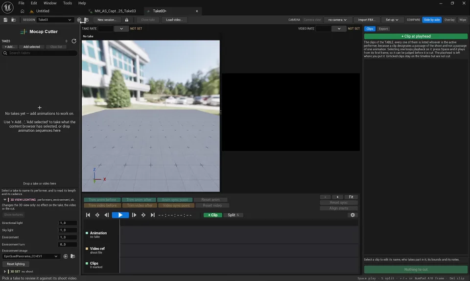Image resolution: width=470 pixels, height=281 pixels.
Task: Click the Unreal Engine logo icon
Action: pyautogui.click(x=7, y=7)
